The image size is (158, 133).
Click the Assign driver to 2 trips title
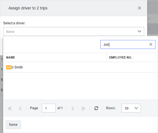(28, 8)
